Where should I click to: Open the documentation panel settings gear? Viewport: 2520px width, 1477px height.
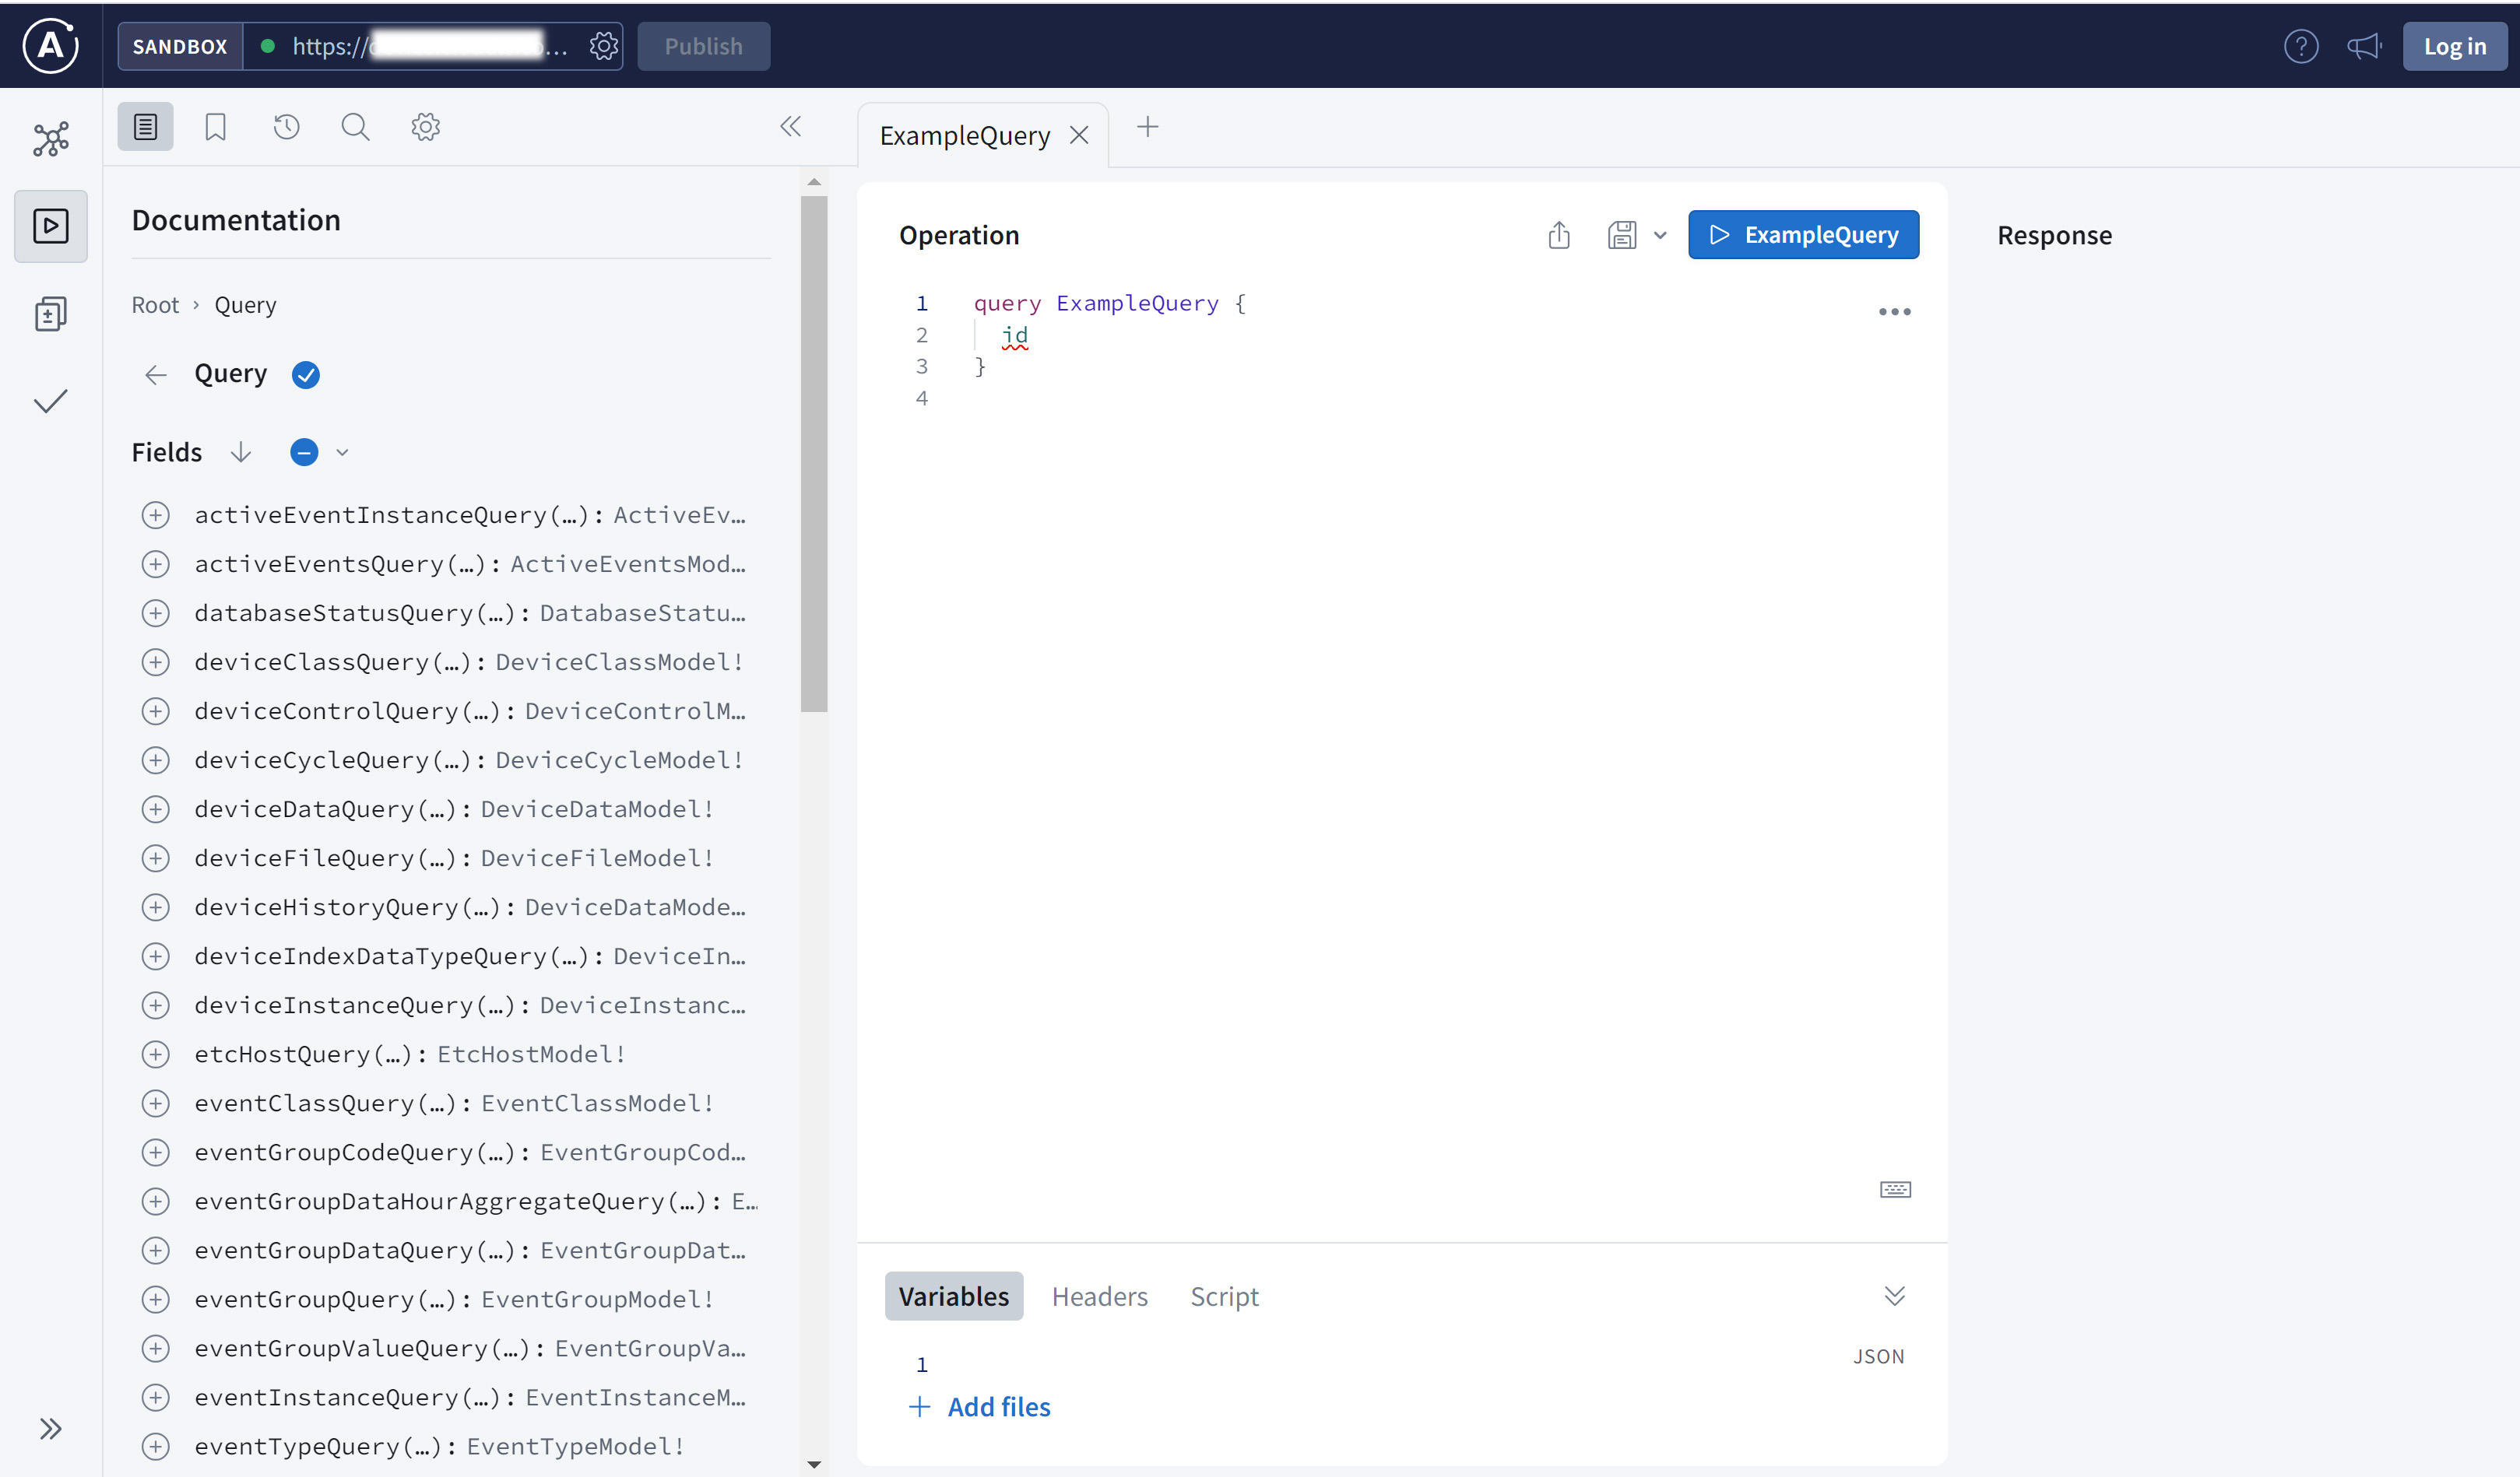pyautogui.click(x=425, y=127)
